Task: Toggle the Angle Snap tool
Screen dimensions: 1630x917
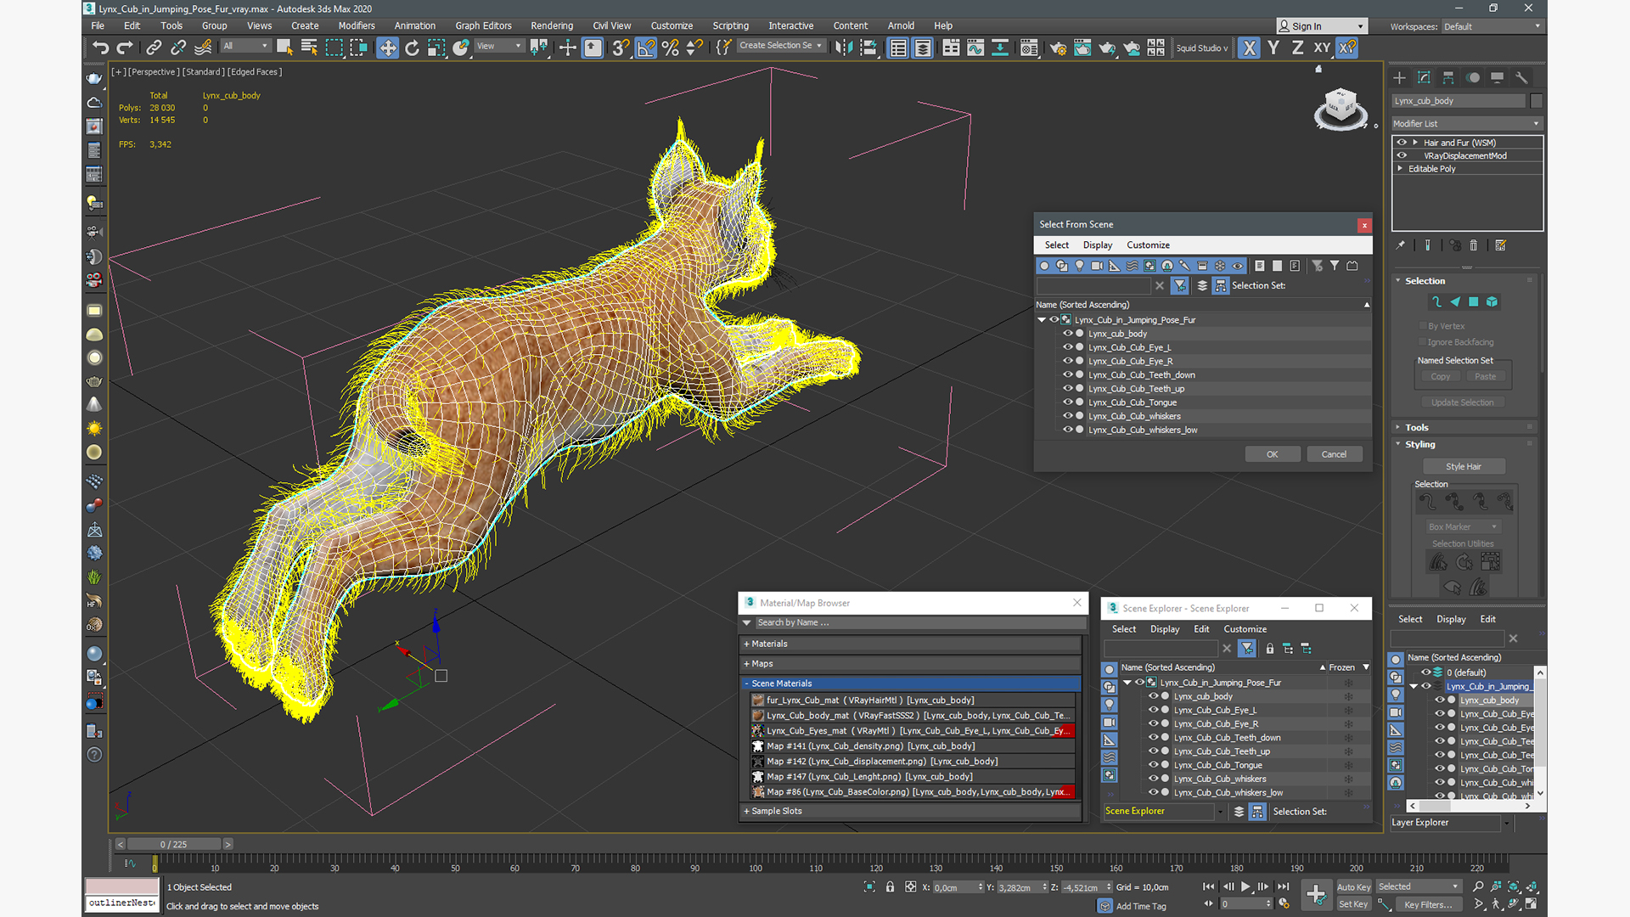Action: (x=646, y=48)
